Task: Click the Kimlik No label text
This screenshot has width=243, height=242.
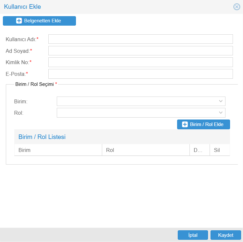Action: point(18,62)
